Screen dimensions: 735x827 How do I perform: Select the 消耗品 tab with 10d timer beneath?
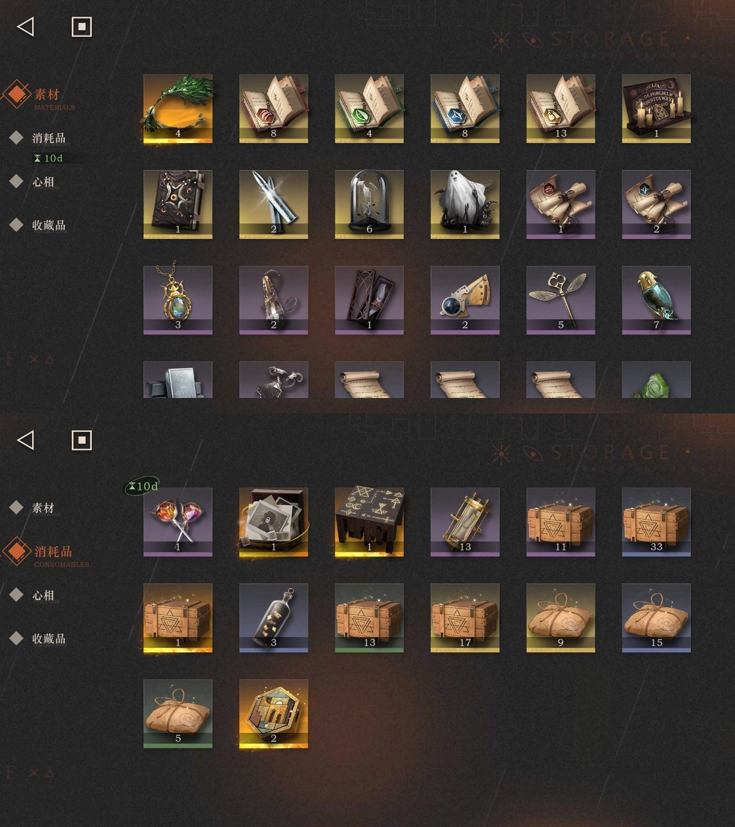49,138
